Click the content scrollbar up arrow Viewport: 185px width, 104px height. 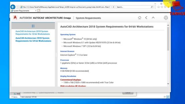pyautogui.click(x=168, y=25)
